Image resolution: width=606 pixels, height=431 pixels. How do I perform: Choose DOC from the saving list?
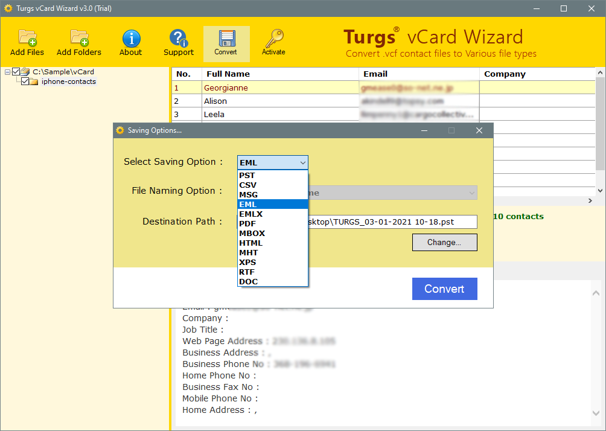point(272,282)
